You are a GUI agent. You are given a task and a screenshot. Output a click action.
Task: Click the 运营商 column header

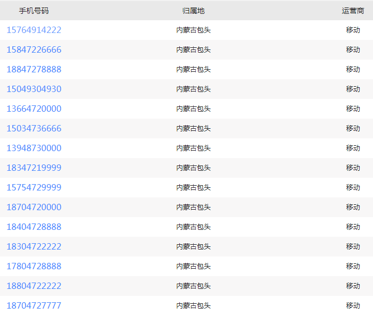[x=353, y=11]
